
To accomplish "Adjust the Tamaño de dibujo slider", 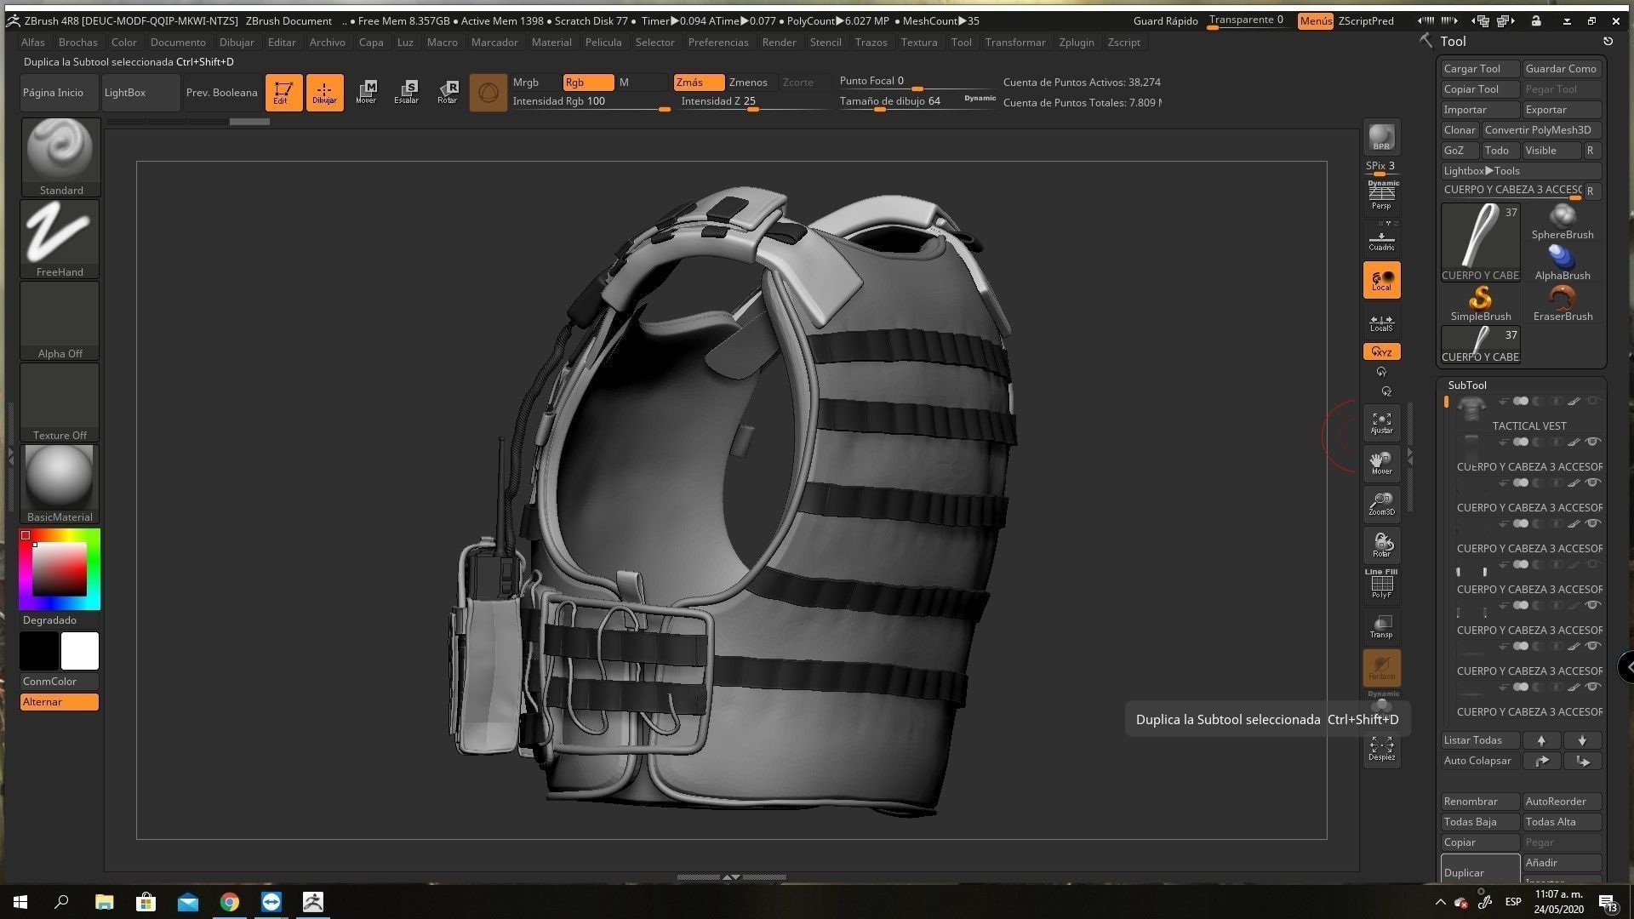I will coord(917,102).
